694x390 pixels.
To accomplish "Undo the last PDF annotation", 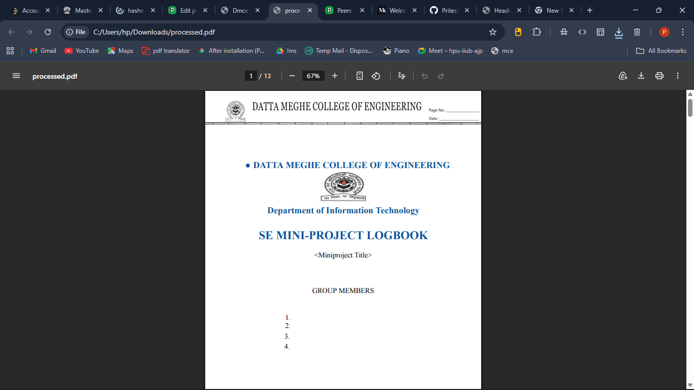I will 425,76.
